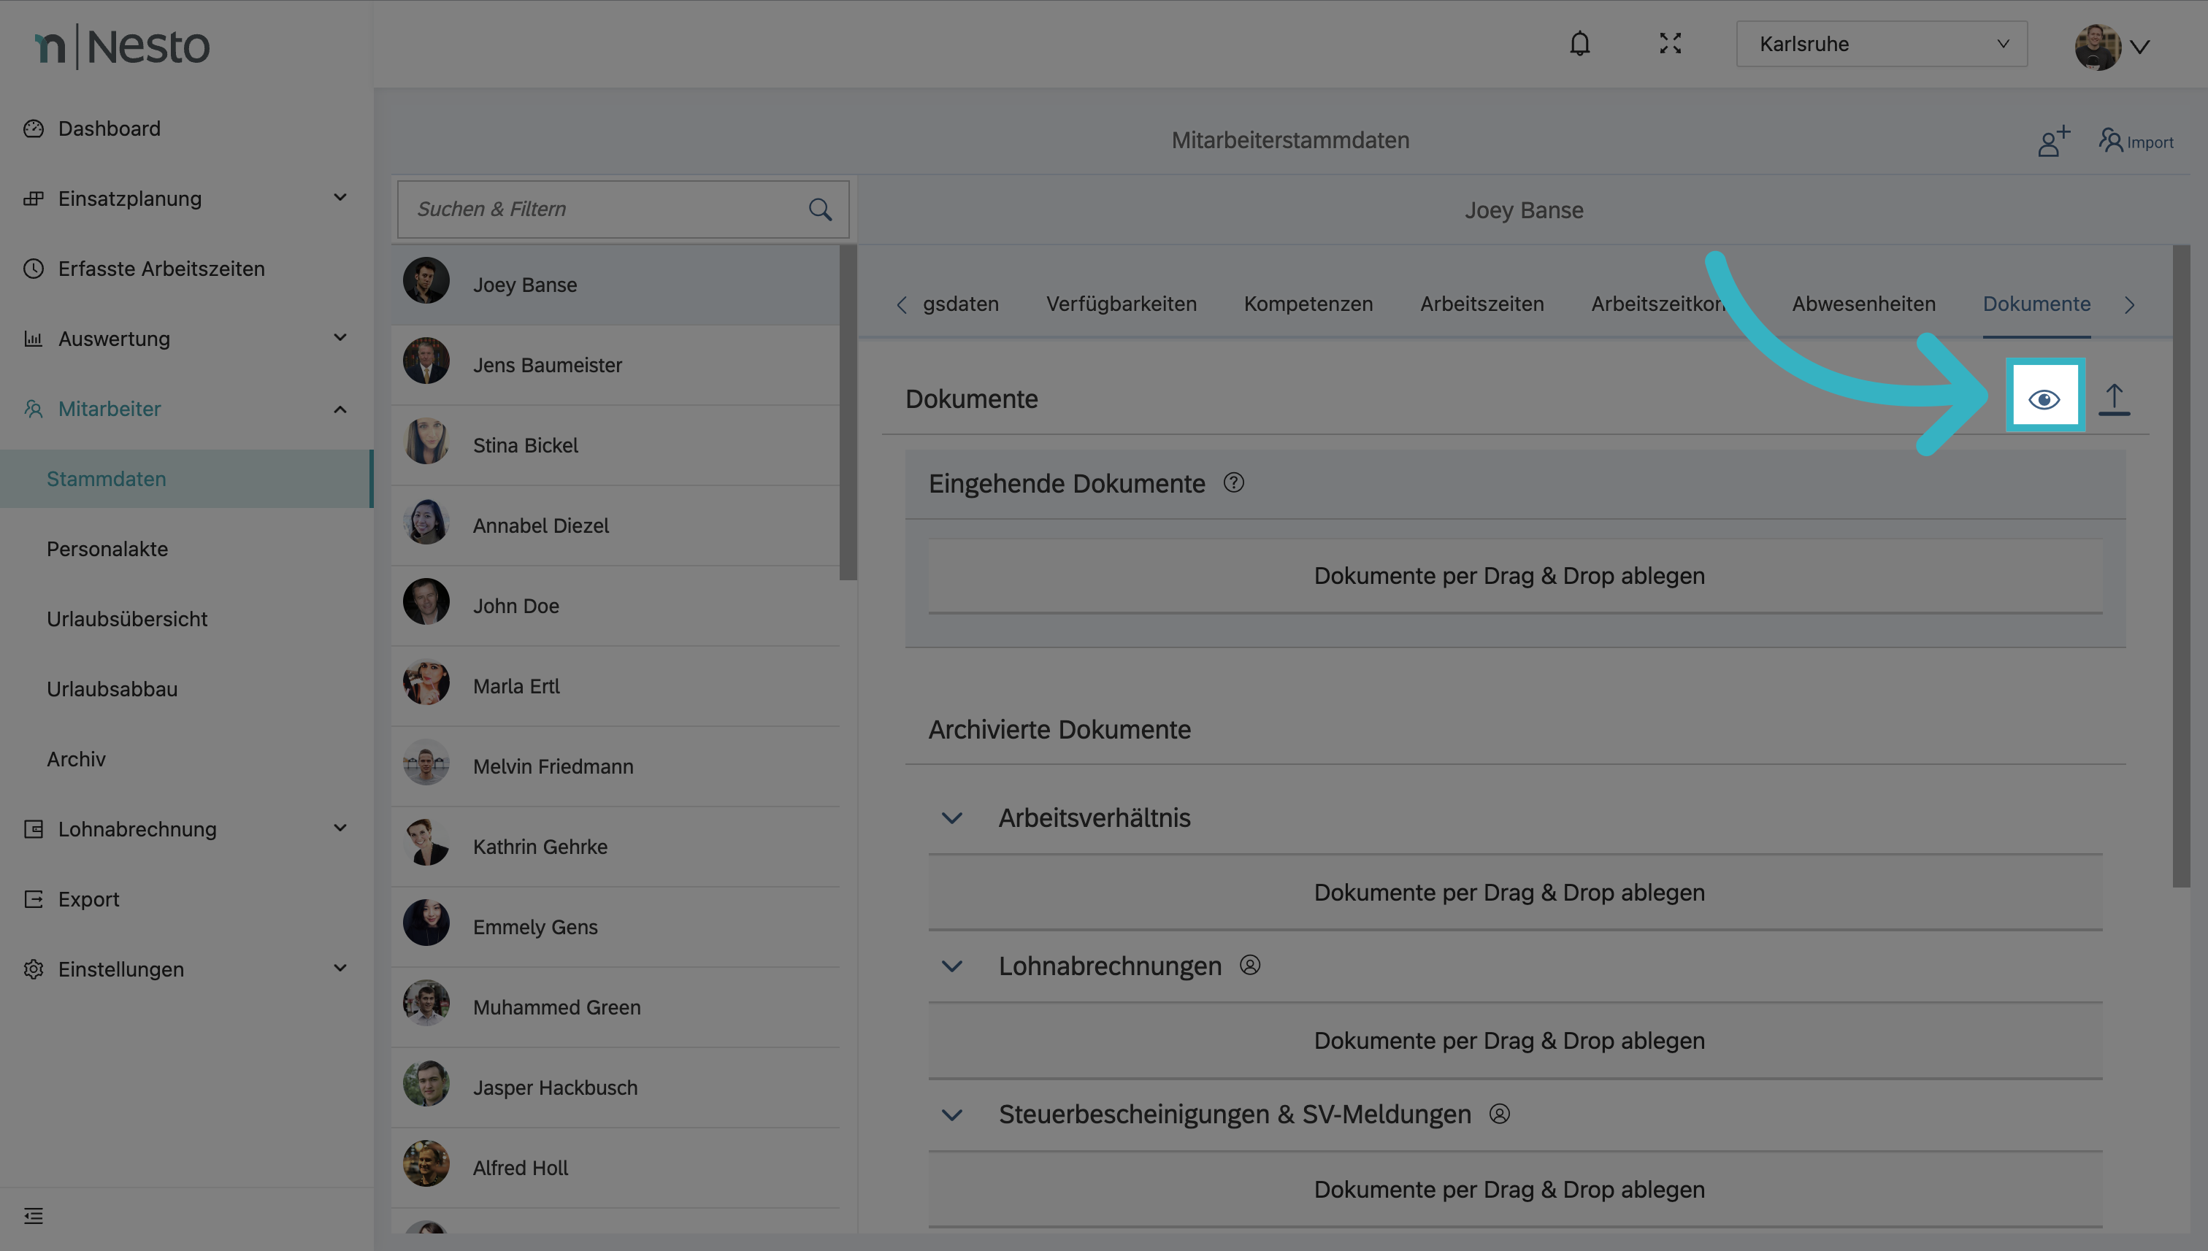Collapse the Arbeitsverhältnis section

pos(951,818)
